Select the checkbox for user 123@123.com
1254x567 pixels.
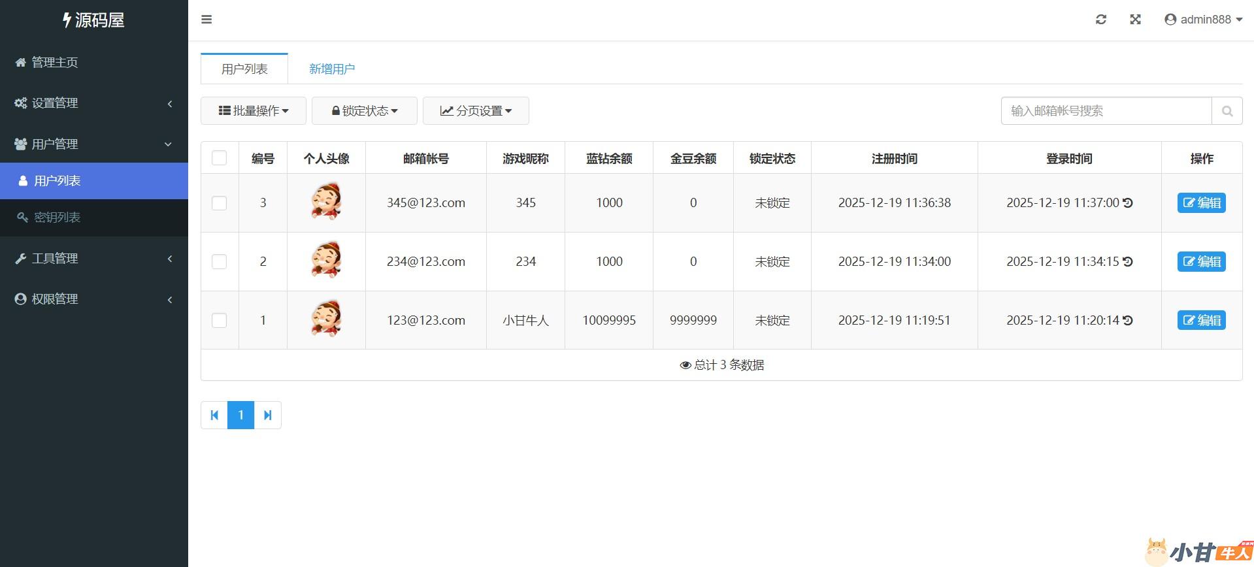[x=220, y=321]
